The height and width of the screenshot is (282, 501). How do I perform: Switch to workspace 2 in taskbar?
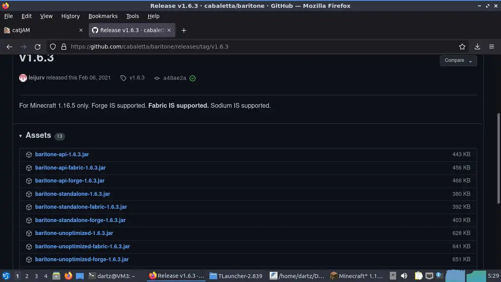[27, 276]
